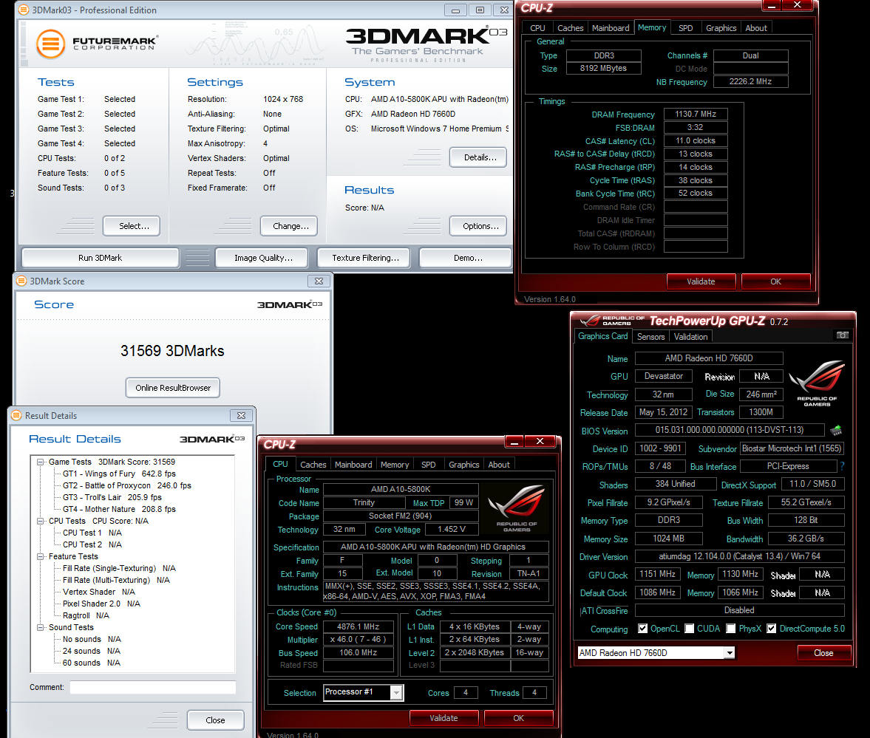Switch to the SPD tab in Memory CPU-Z window
This screenshot has height=738, width=870.
[686, 28]
